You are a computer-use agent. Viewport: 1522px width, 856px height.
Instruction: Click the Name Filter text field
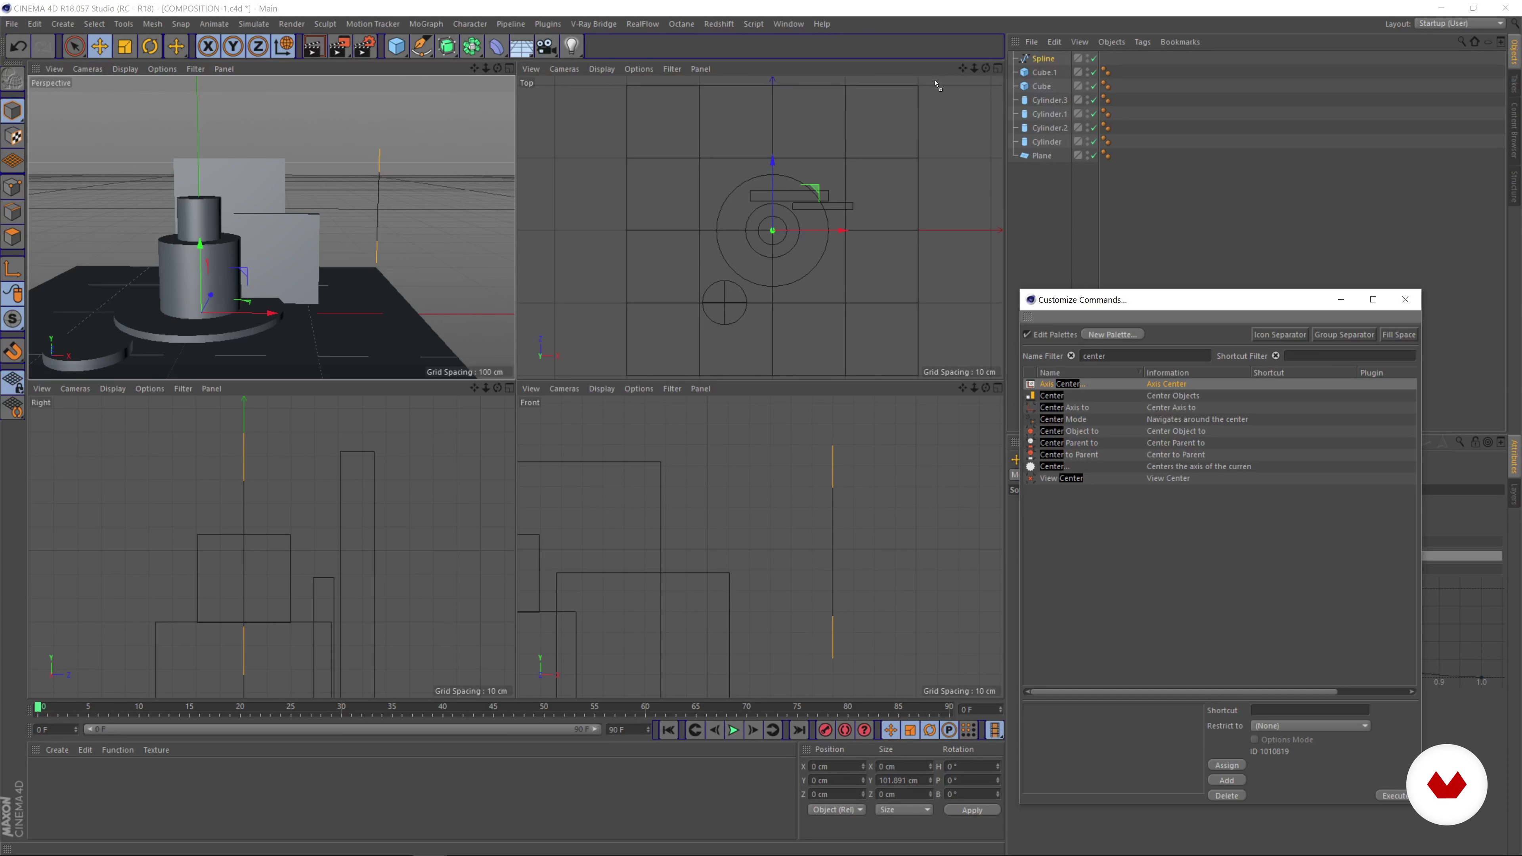pos(1144,355)
